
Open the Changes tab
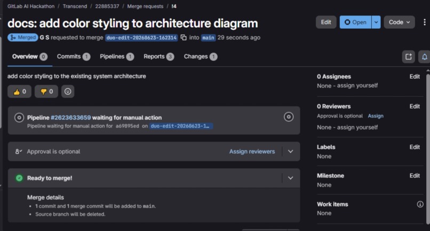click(x=201, y=56)
